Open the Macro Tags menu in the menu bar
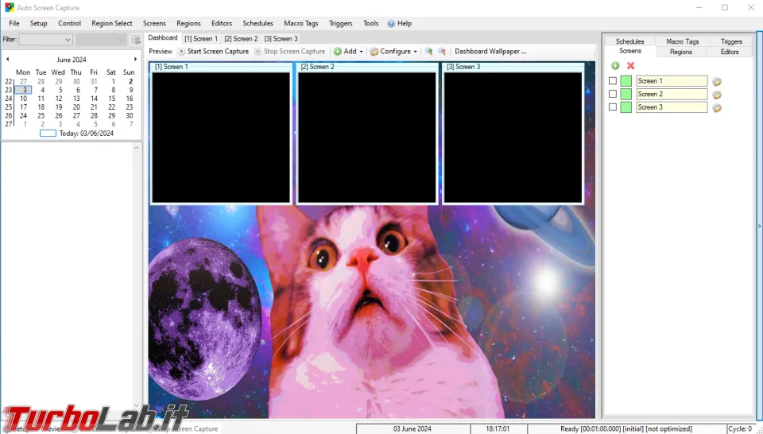763x434 pixels. click(300, 23)
